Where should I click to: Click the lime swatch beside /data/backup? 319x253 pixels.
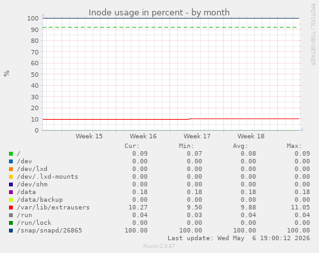[x=11, y=200]
